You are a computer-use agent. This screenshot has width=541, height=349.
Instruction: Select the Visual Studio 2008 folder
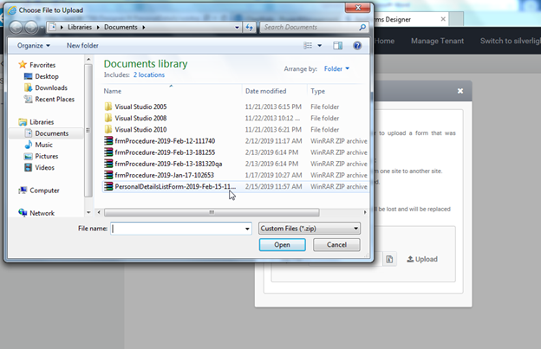coord(140,118)
